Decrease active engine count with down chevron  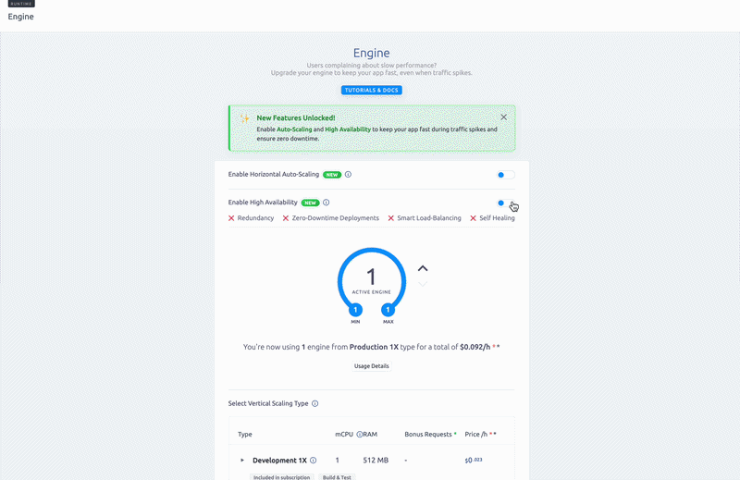point(423,284)
